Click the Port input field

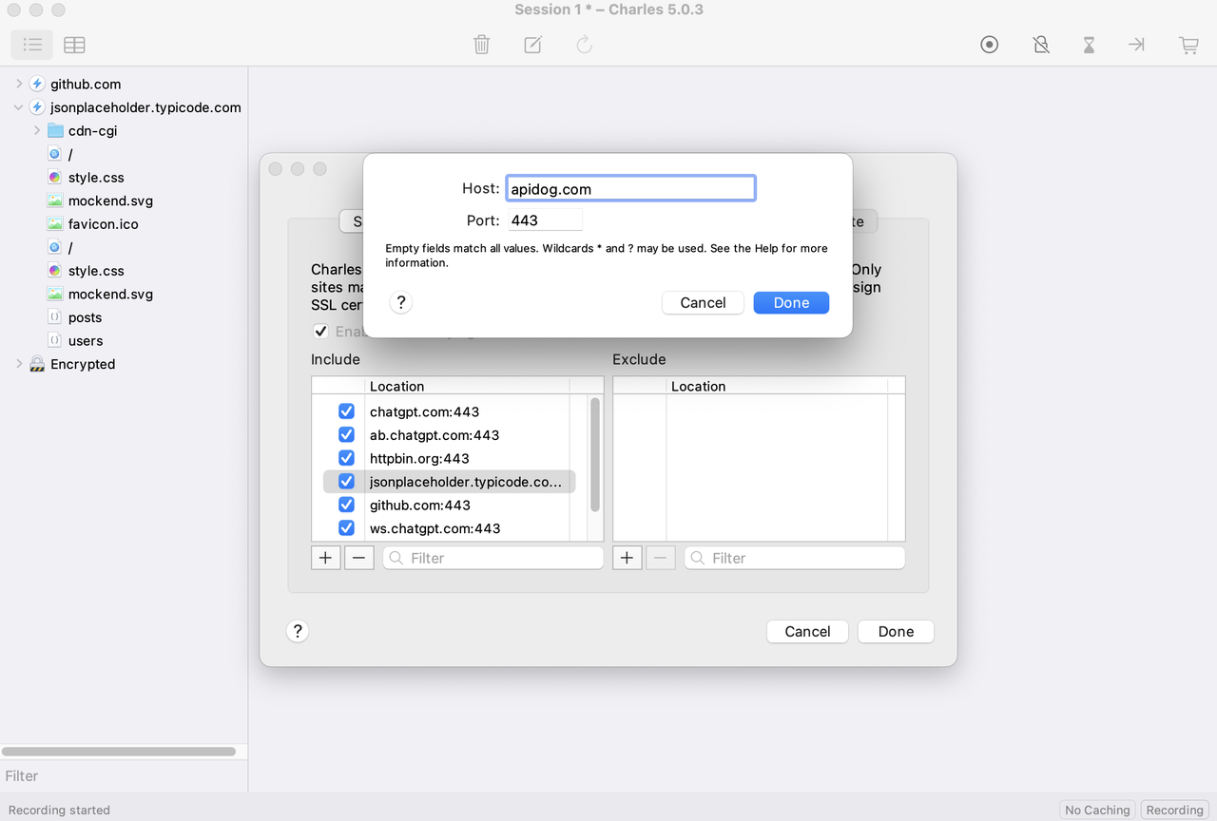[x=544, y=220]
